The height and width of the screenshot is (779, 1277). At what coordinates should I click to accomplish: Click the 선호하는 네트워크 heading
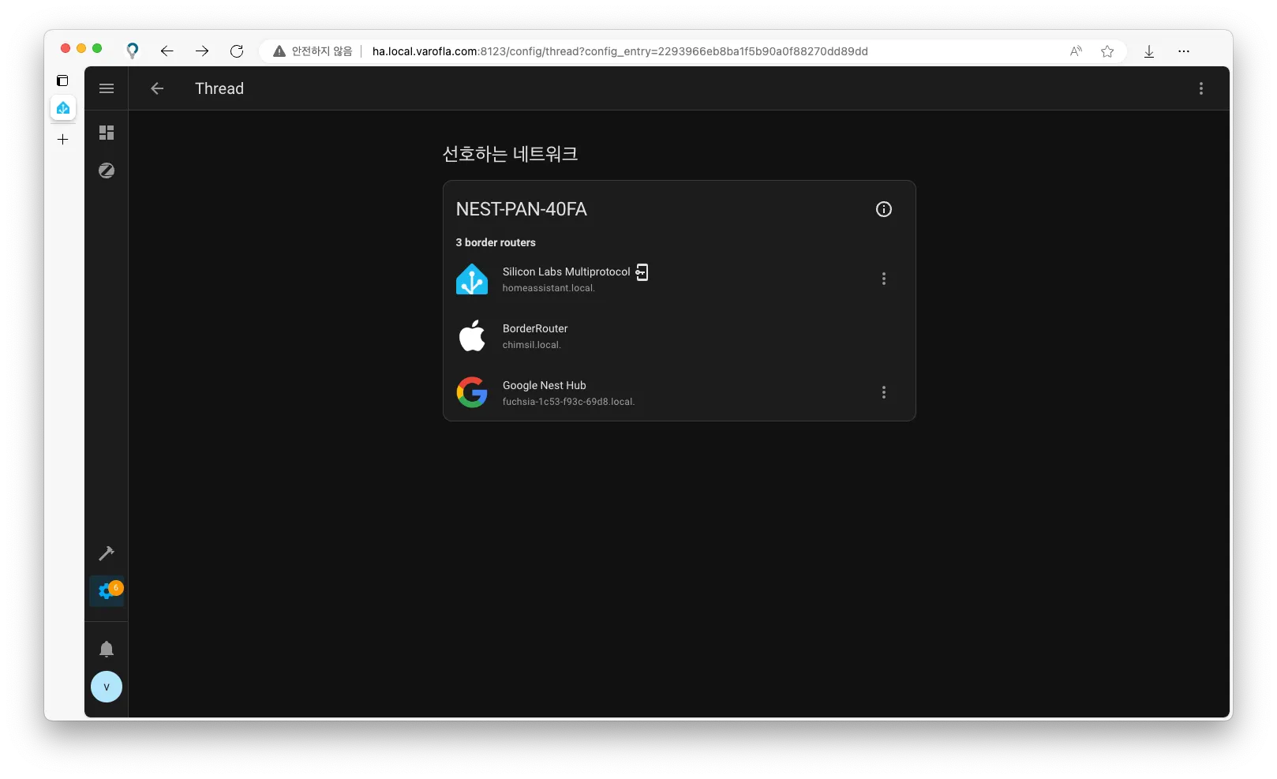click(x=510, y=154)
